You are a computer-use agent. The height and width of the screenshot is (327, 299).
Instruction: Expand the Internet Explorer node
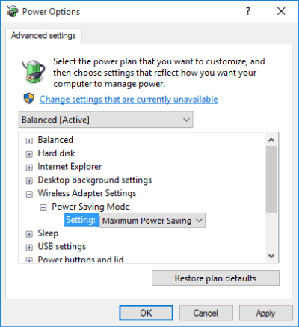coord(29,168)
